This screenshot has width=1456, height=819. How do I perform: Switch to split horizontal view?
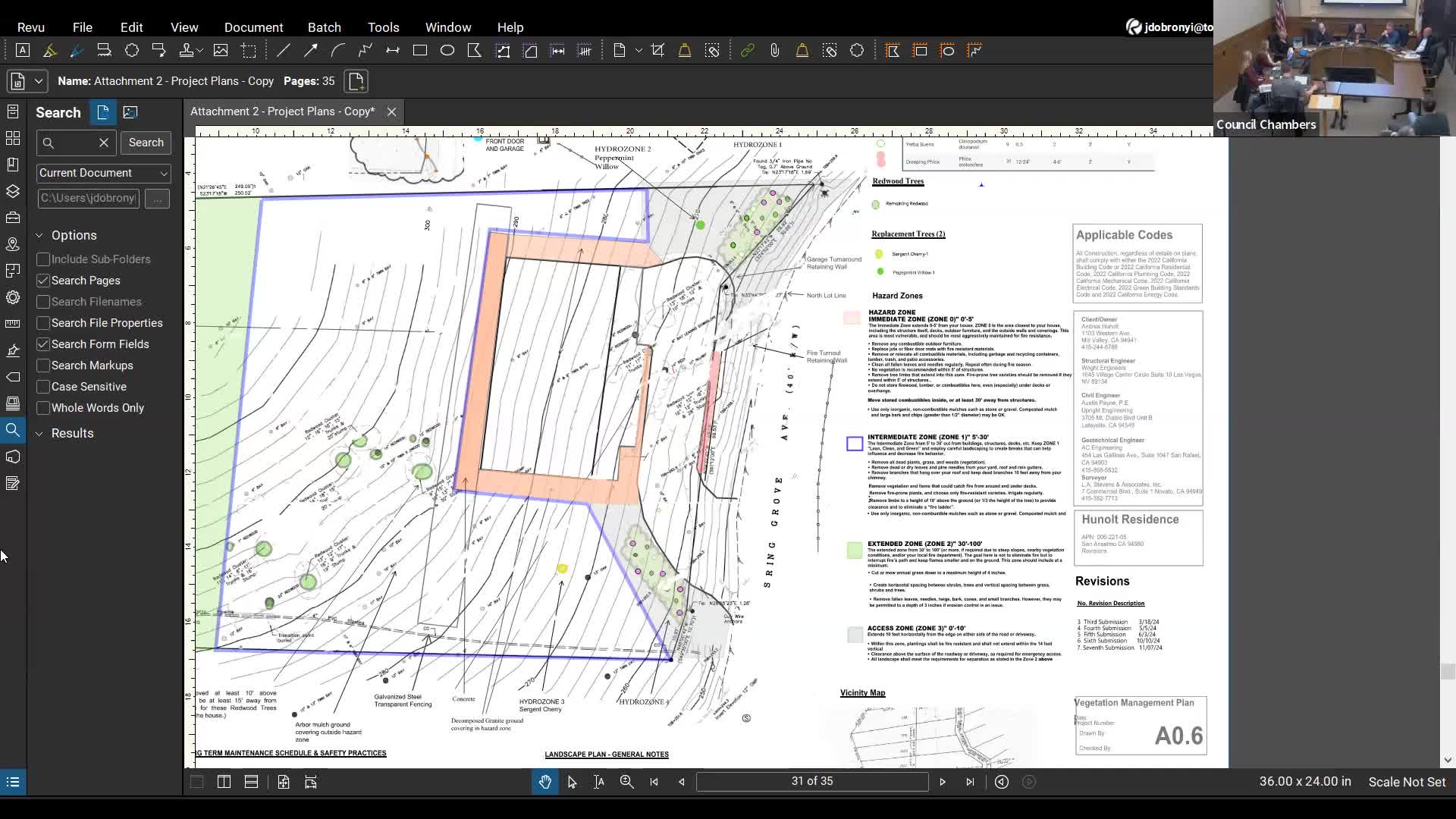pyautogui.click(x=252, y=782)
